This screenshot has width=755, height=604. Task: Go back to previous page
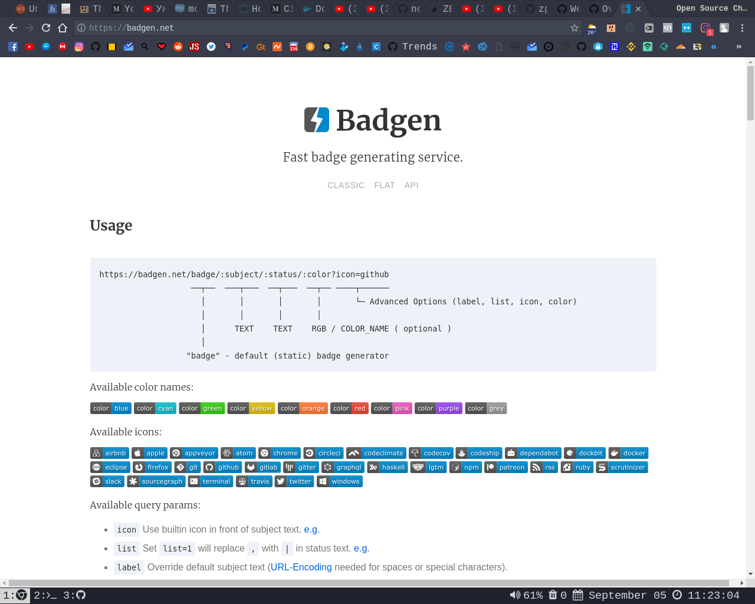(13, 28)
